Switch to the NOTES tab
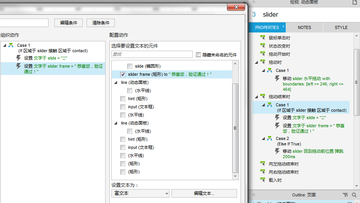This screenshot has height=203, width=360. [304, 27]
